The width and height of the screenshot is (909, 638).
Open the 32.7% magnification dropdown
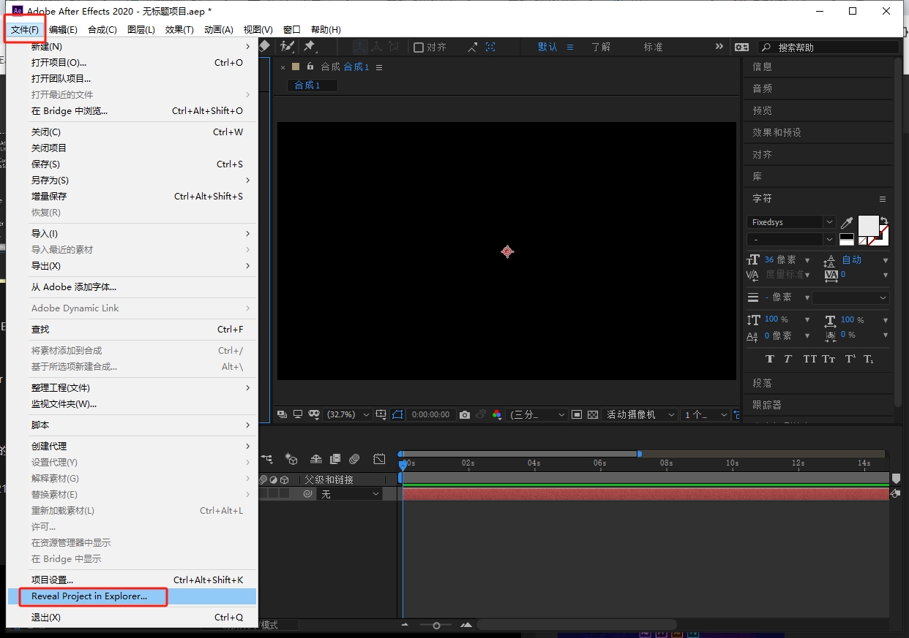point(348,414)
